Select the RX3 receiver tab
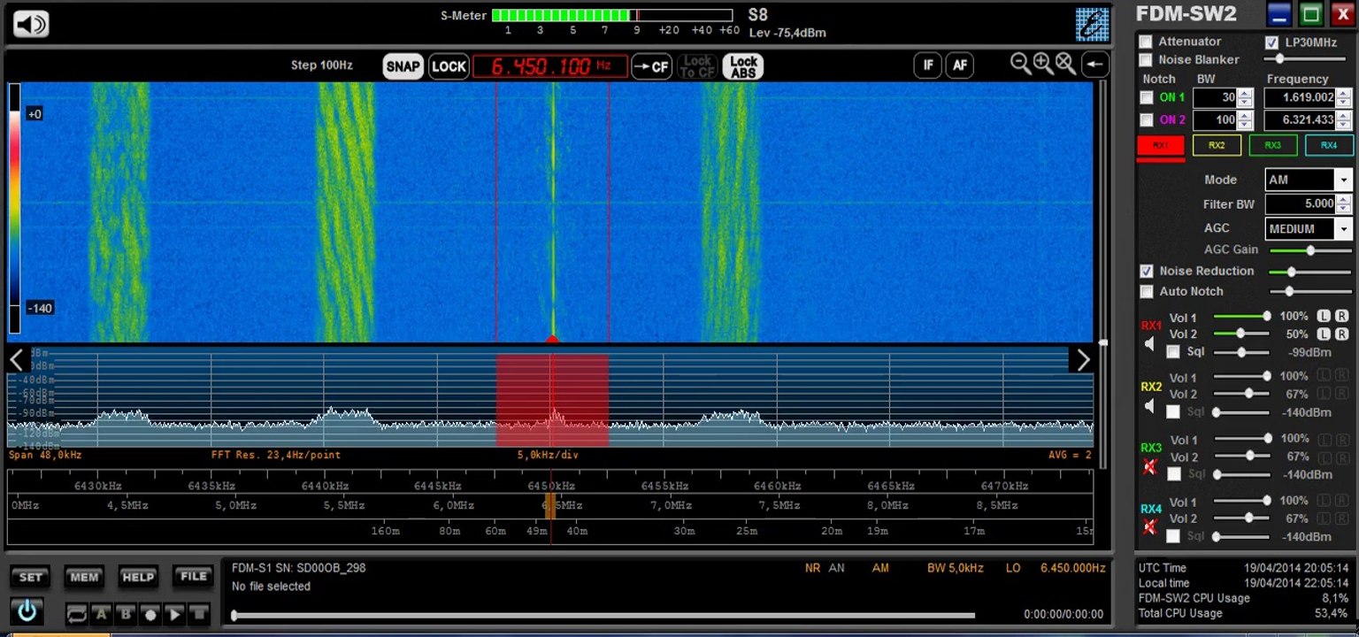This screenshot has width=1359, height=637. (x=1272, y=145)
